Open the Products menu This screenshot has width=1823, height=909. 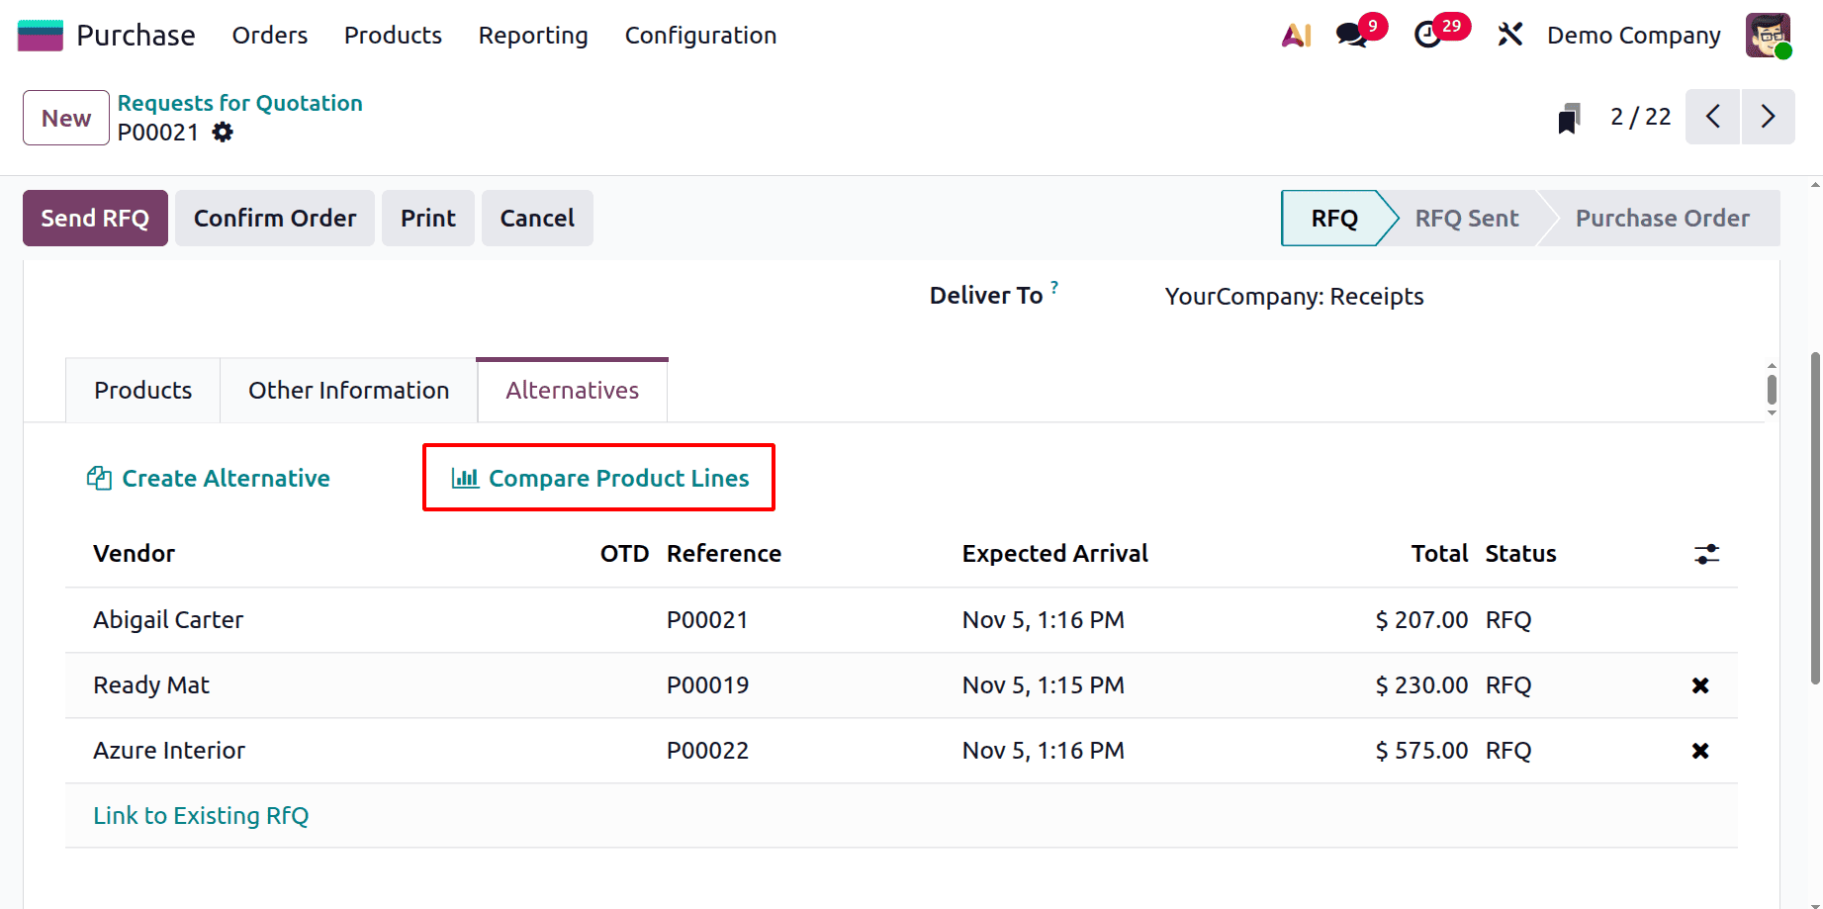[x=393, y=35]
